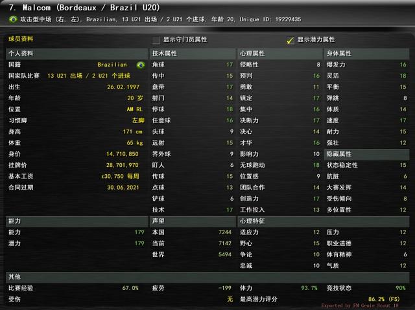This screenshot has height=310, width=415.
Task: Click the 爆发力 attribute row
Action: pyautogui.click(x=366, y=65)
